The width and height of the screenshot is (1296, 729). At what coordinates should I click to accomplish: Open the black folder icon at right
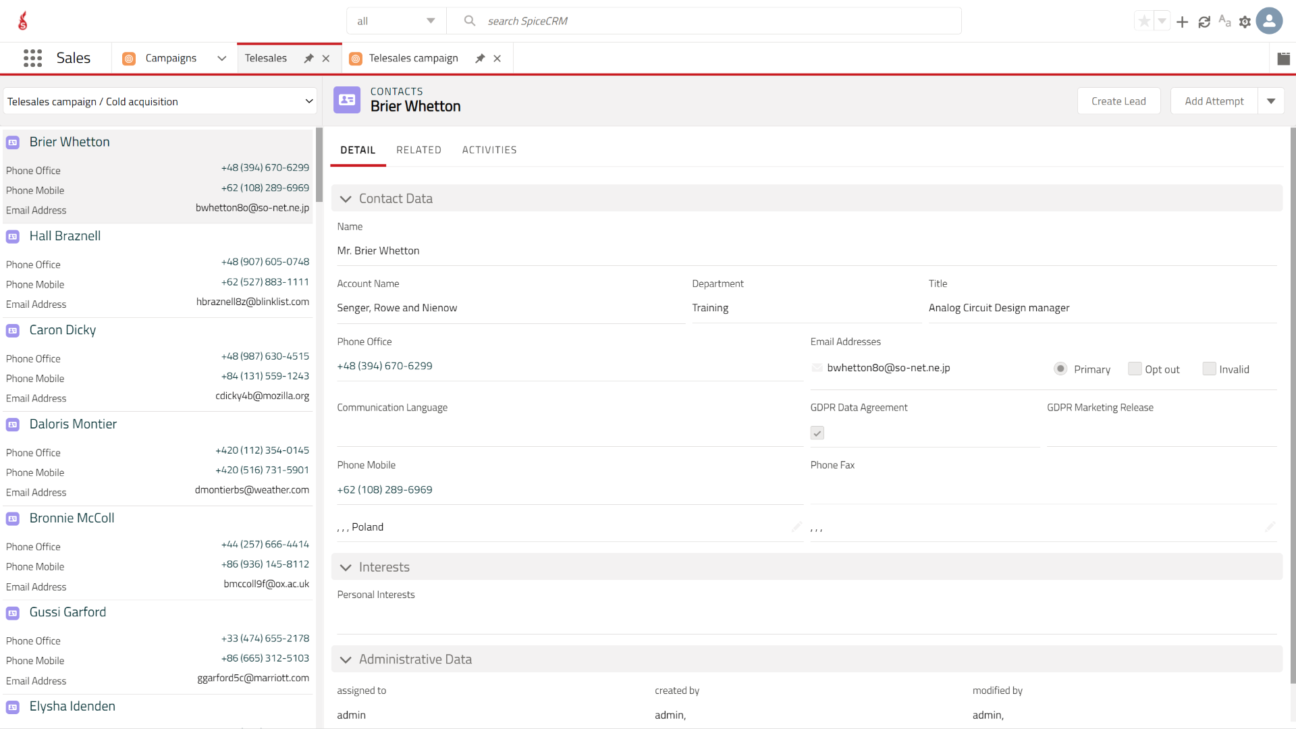pyautogui.click(x=1284, y=59)
